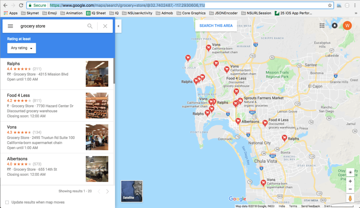This screenshot has height=208, width=360.
Task: Go to next results page arrow
Action: tap(108, 191)
